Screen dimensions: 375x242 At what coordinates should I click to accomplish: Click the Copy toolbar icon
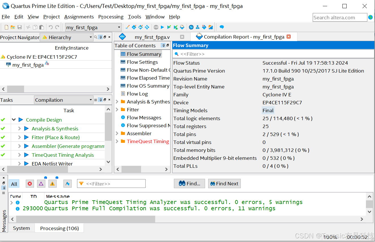pyautogui.click(x=35, y=27)
